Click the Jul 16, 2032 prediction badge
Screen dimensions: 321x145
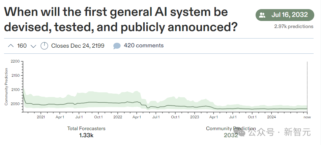point(285,15)
